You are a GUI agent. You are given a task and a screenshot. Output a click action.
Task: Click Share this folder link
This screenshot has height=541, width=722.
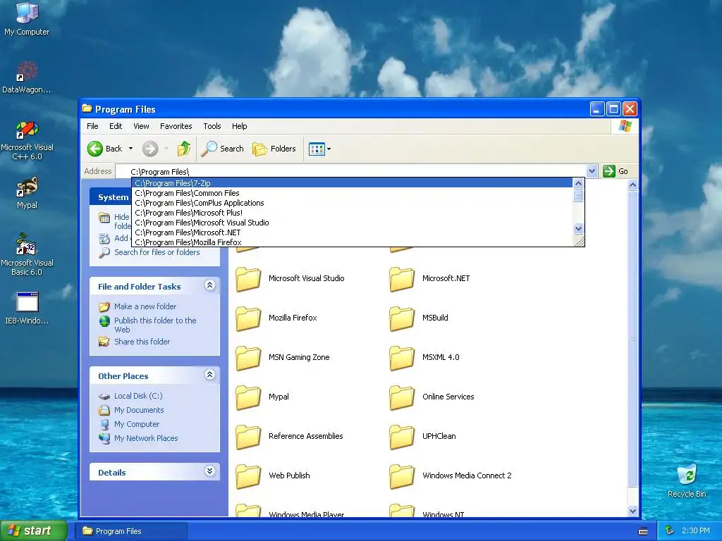pyautogui.click(x=142, y=342)
